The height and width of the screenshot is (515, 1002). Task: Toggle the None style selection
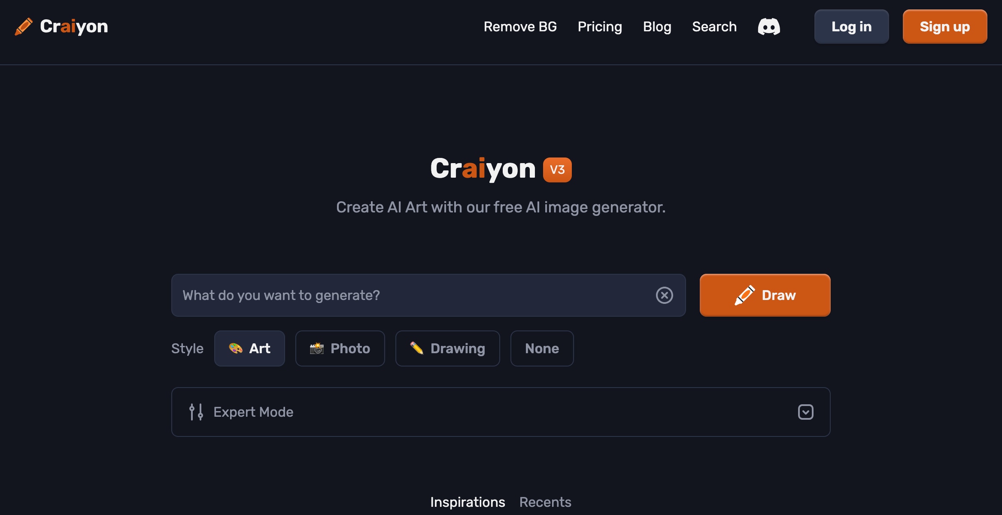pos(542,348)
